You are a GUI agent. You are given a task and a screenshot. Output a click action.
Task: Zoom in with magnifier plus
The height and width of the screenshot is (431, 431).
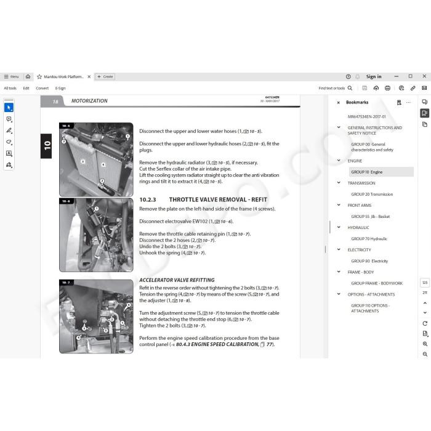click(425, 344)
